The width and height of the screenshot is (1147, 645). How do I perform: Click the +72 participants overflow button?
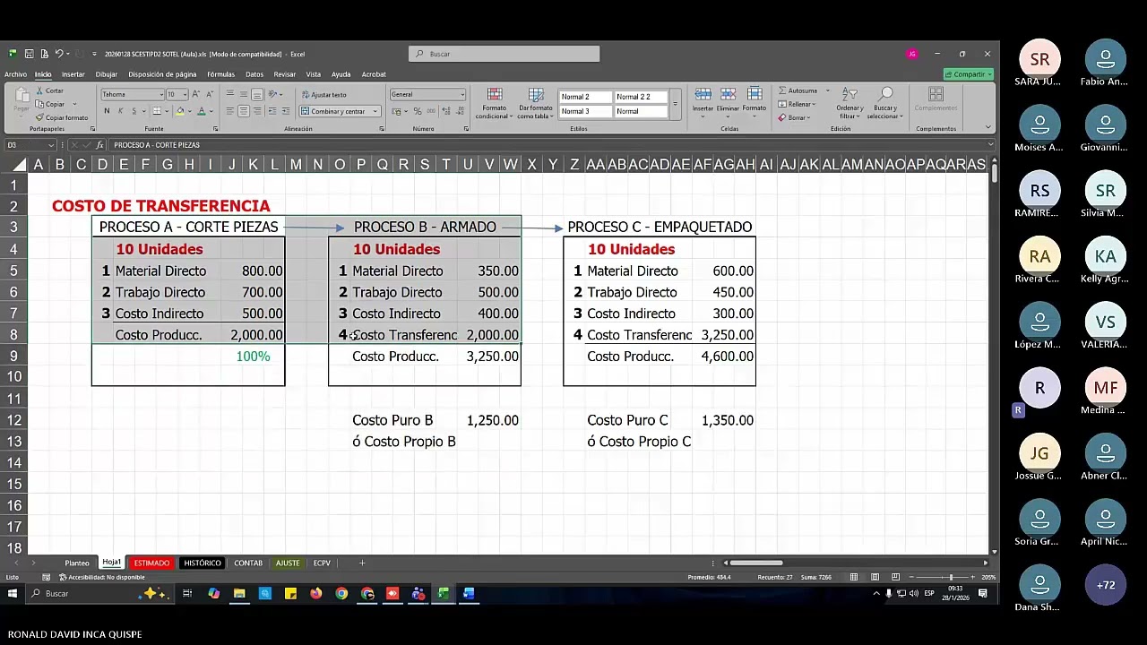(x=1106, y=586)
